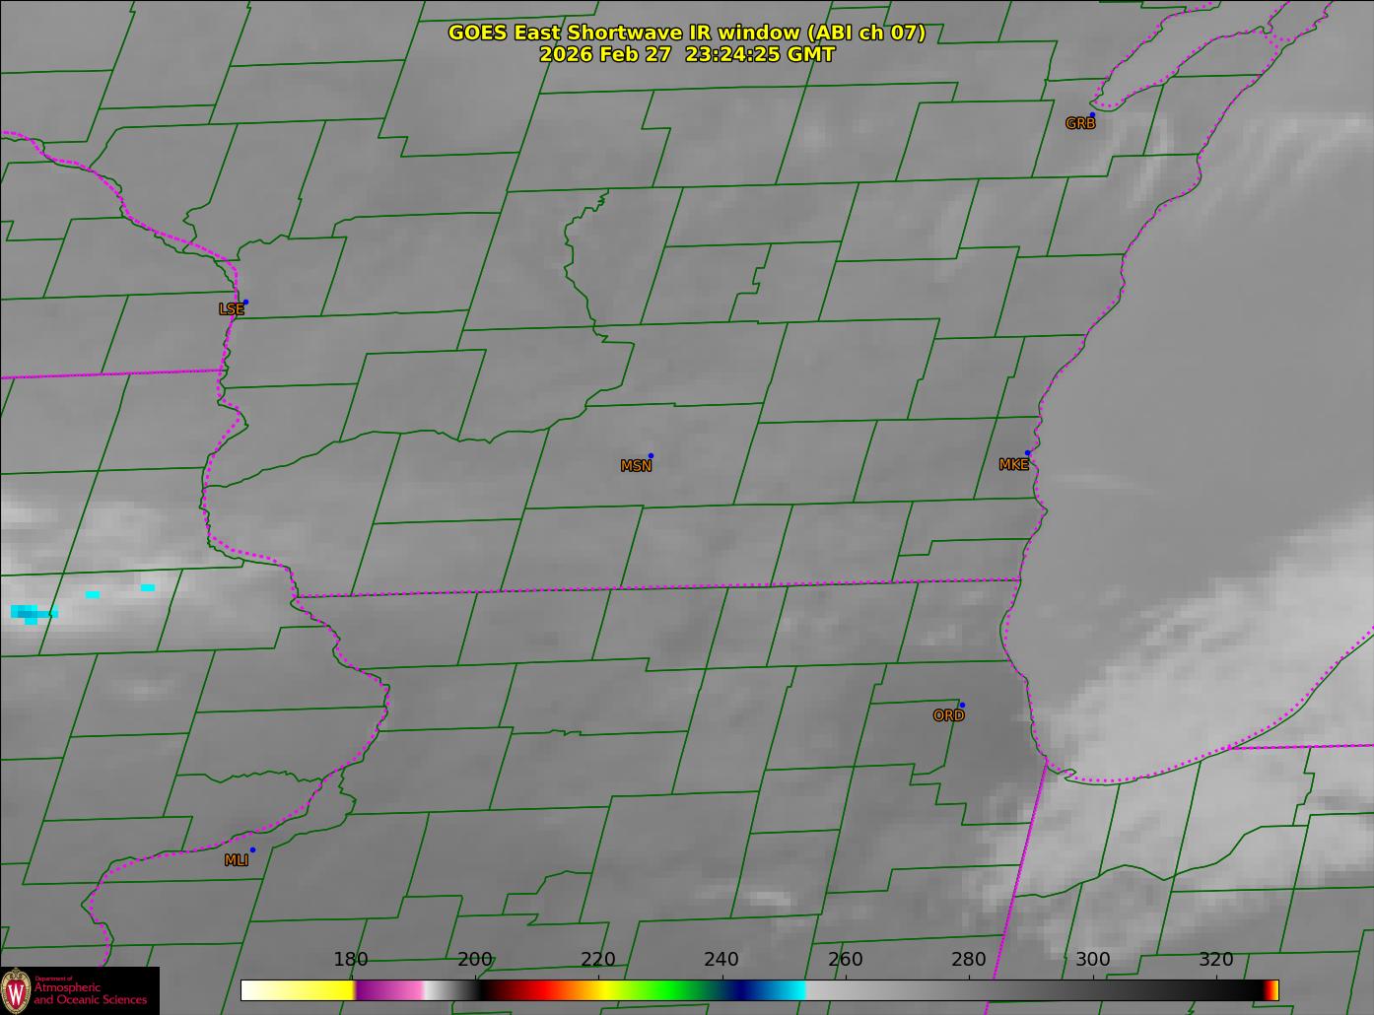Click the "180" colorbar tick label
Viewport: 1374px width, 1015px height.
click(351, 960)
